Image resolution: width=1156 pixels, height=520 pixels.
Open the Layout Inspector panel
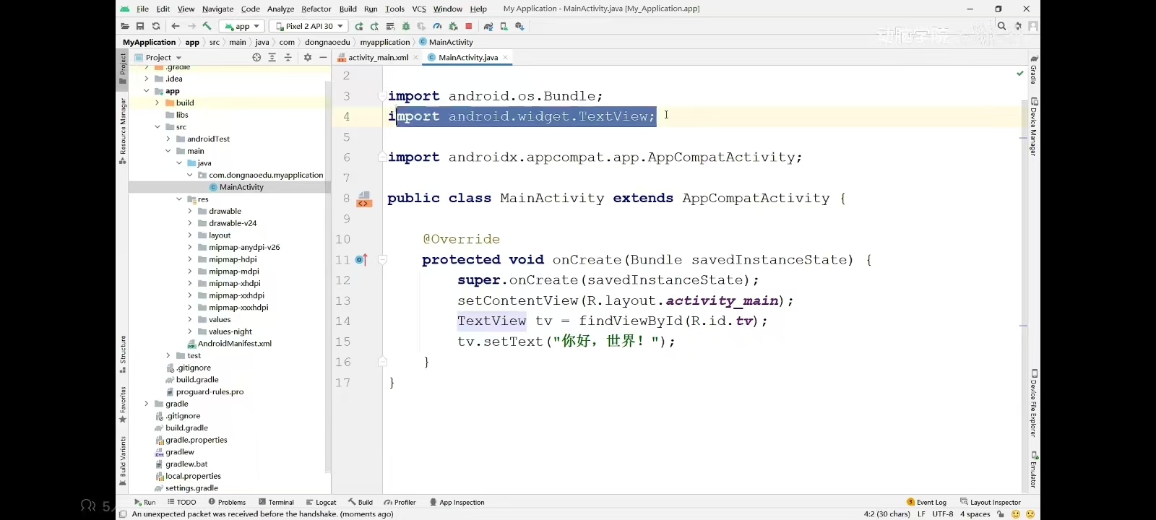tap(991, 502)
